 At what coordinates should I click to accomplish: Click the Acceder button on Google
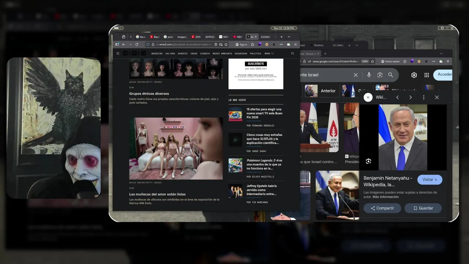click(x=443, y=74)
